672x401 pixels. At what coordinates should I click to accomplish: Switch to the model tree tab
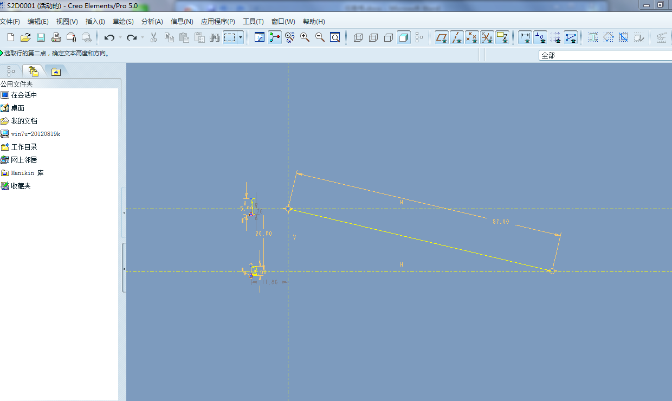click(x=11, y=70)
